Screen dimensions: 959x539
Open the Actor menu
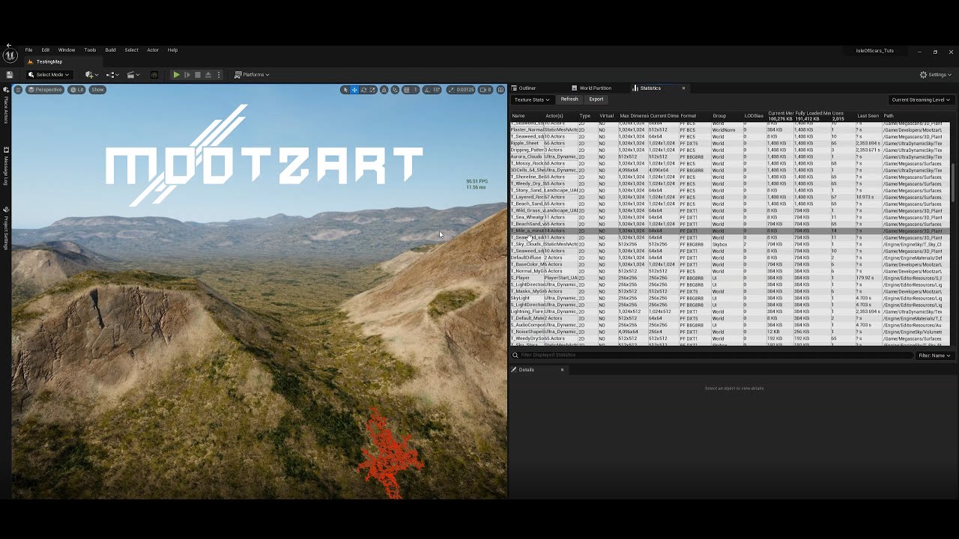pos(153,50)
